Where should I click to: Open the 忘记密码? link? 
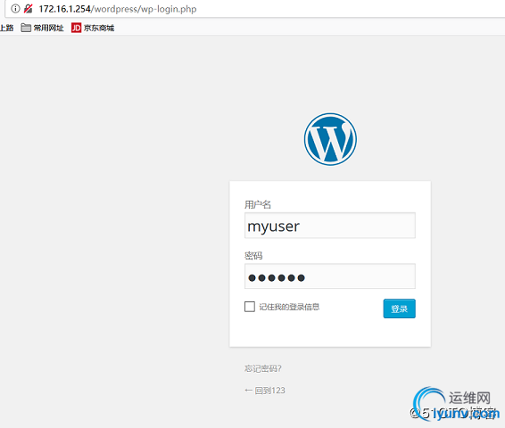tap(263, 368)
